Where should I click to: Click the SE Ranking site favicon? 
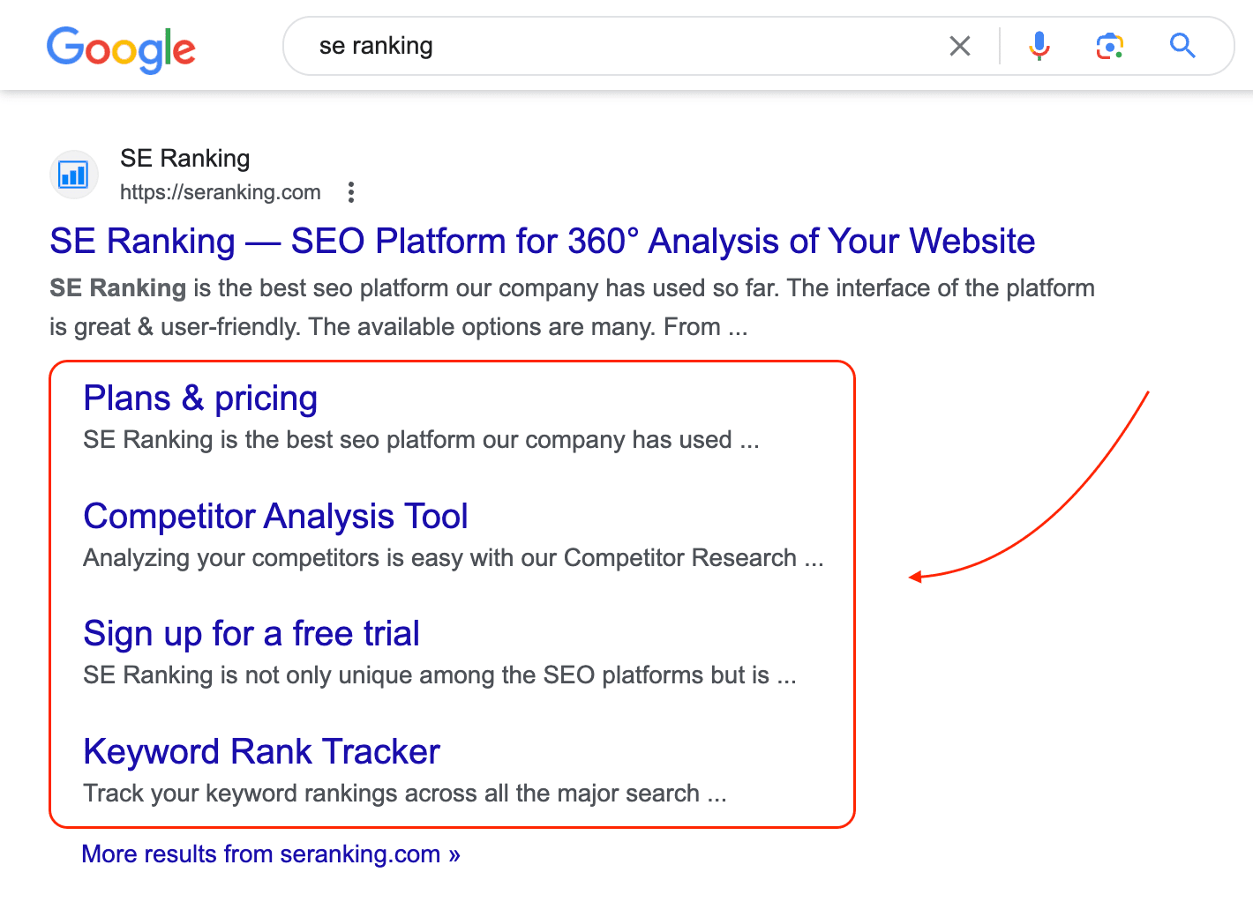73,175
